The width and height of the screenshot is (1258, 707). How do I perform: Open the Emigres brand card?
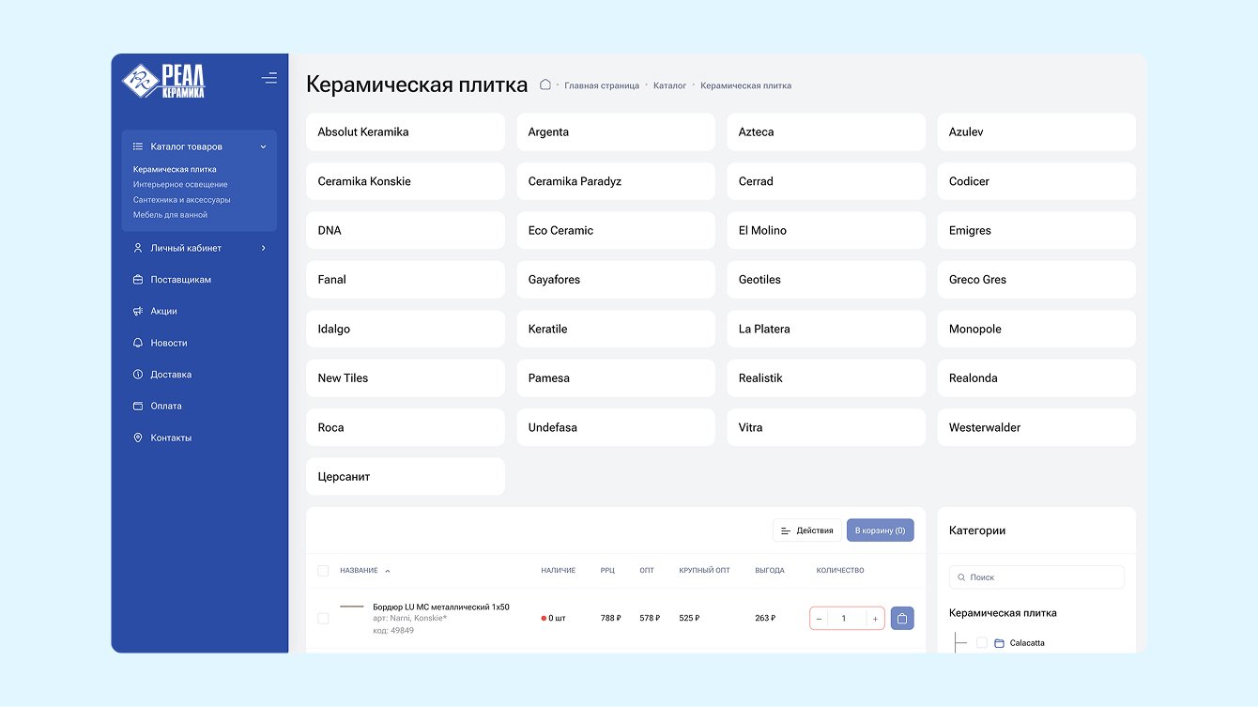(1036, 230)
